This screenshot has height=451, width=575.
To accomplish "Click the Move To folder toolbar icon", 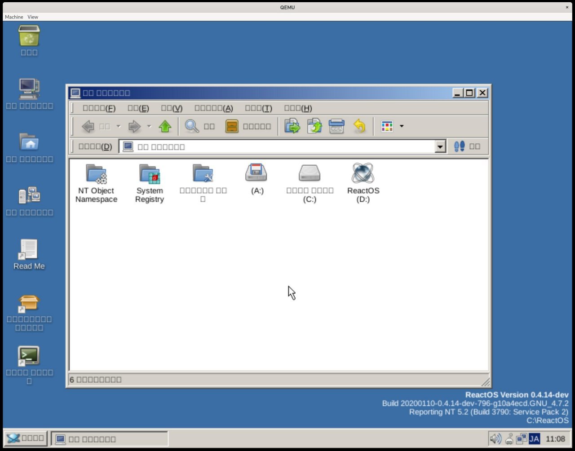I will pyautogui.click(x=292, y=127).
